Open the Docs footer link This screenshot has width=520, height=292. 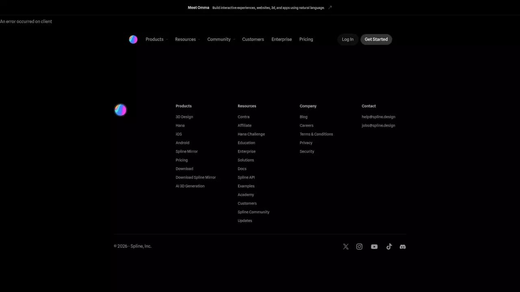click(x=242, y=169)
